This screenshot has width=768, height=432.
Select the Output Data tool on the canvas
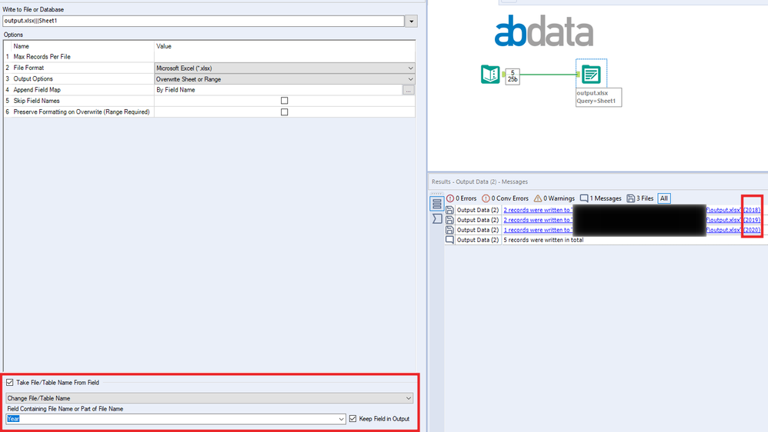591,75
